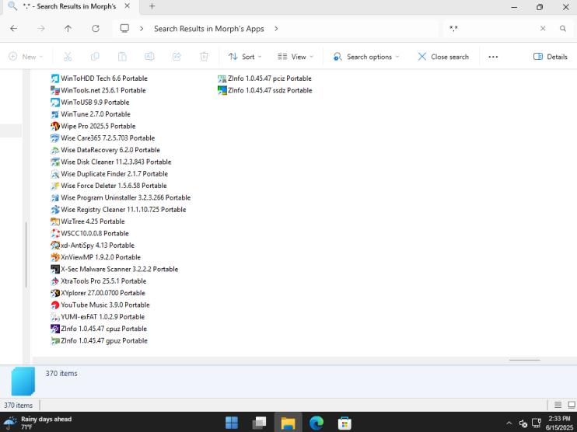The height and width of the screenshot is (432, 577).
Task: Click the Rename toolbar icon
Action: coord(149,57)
